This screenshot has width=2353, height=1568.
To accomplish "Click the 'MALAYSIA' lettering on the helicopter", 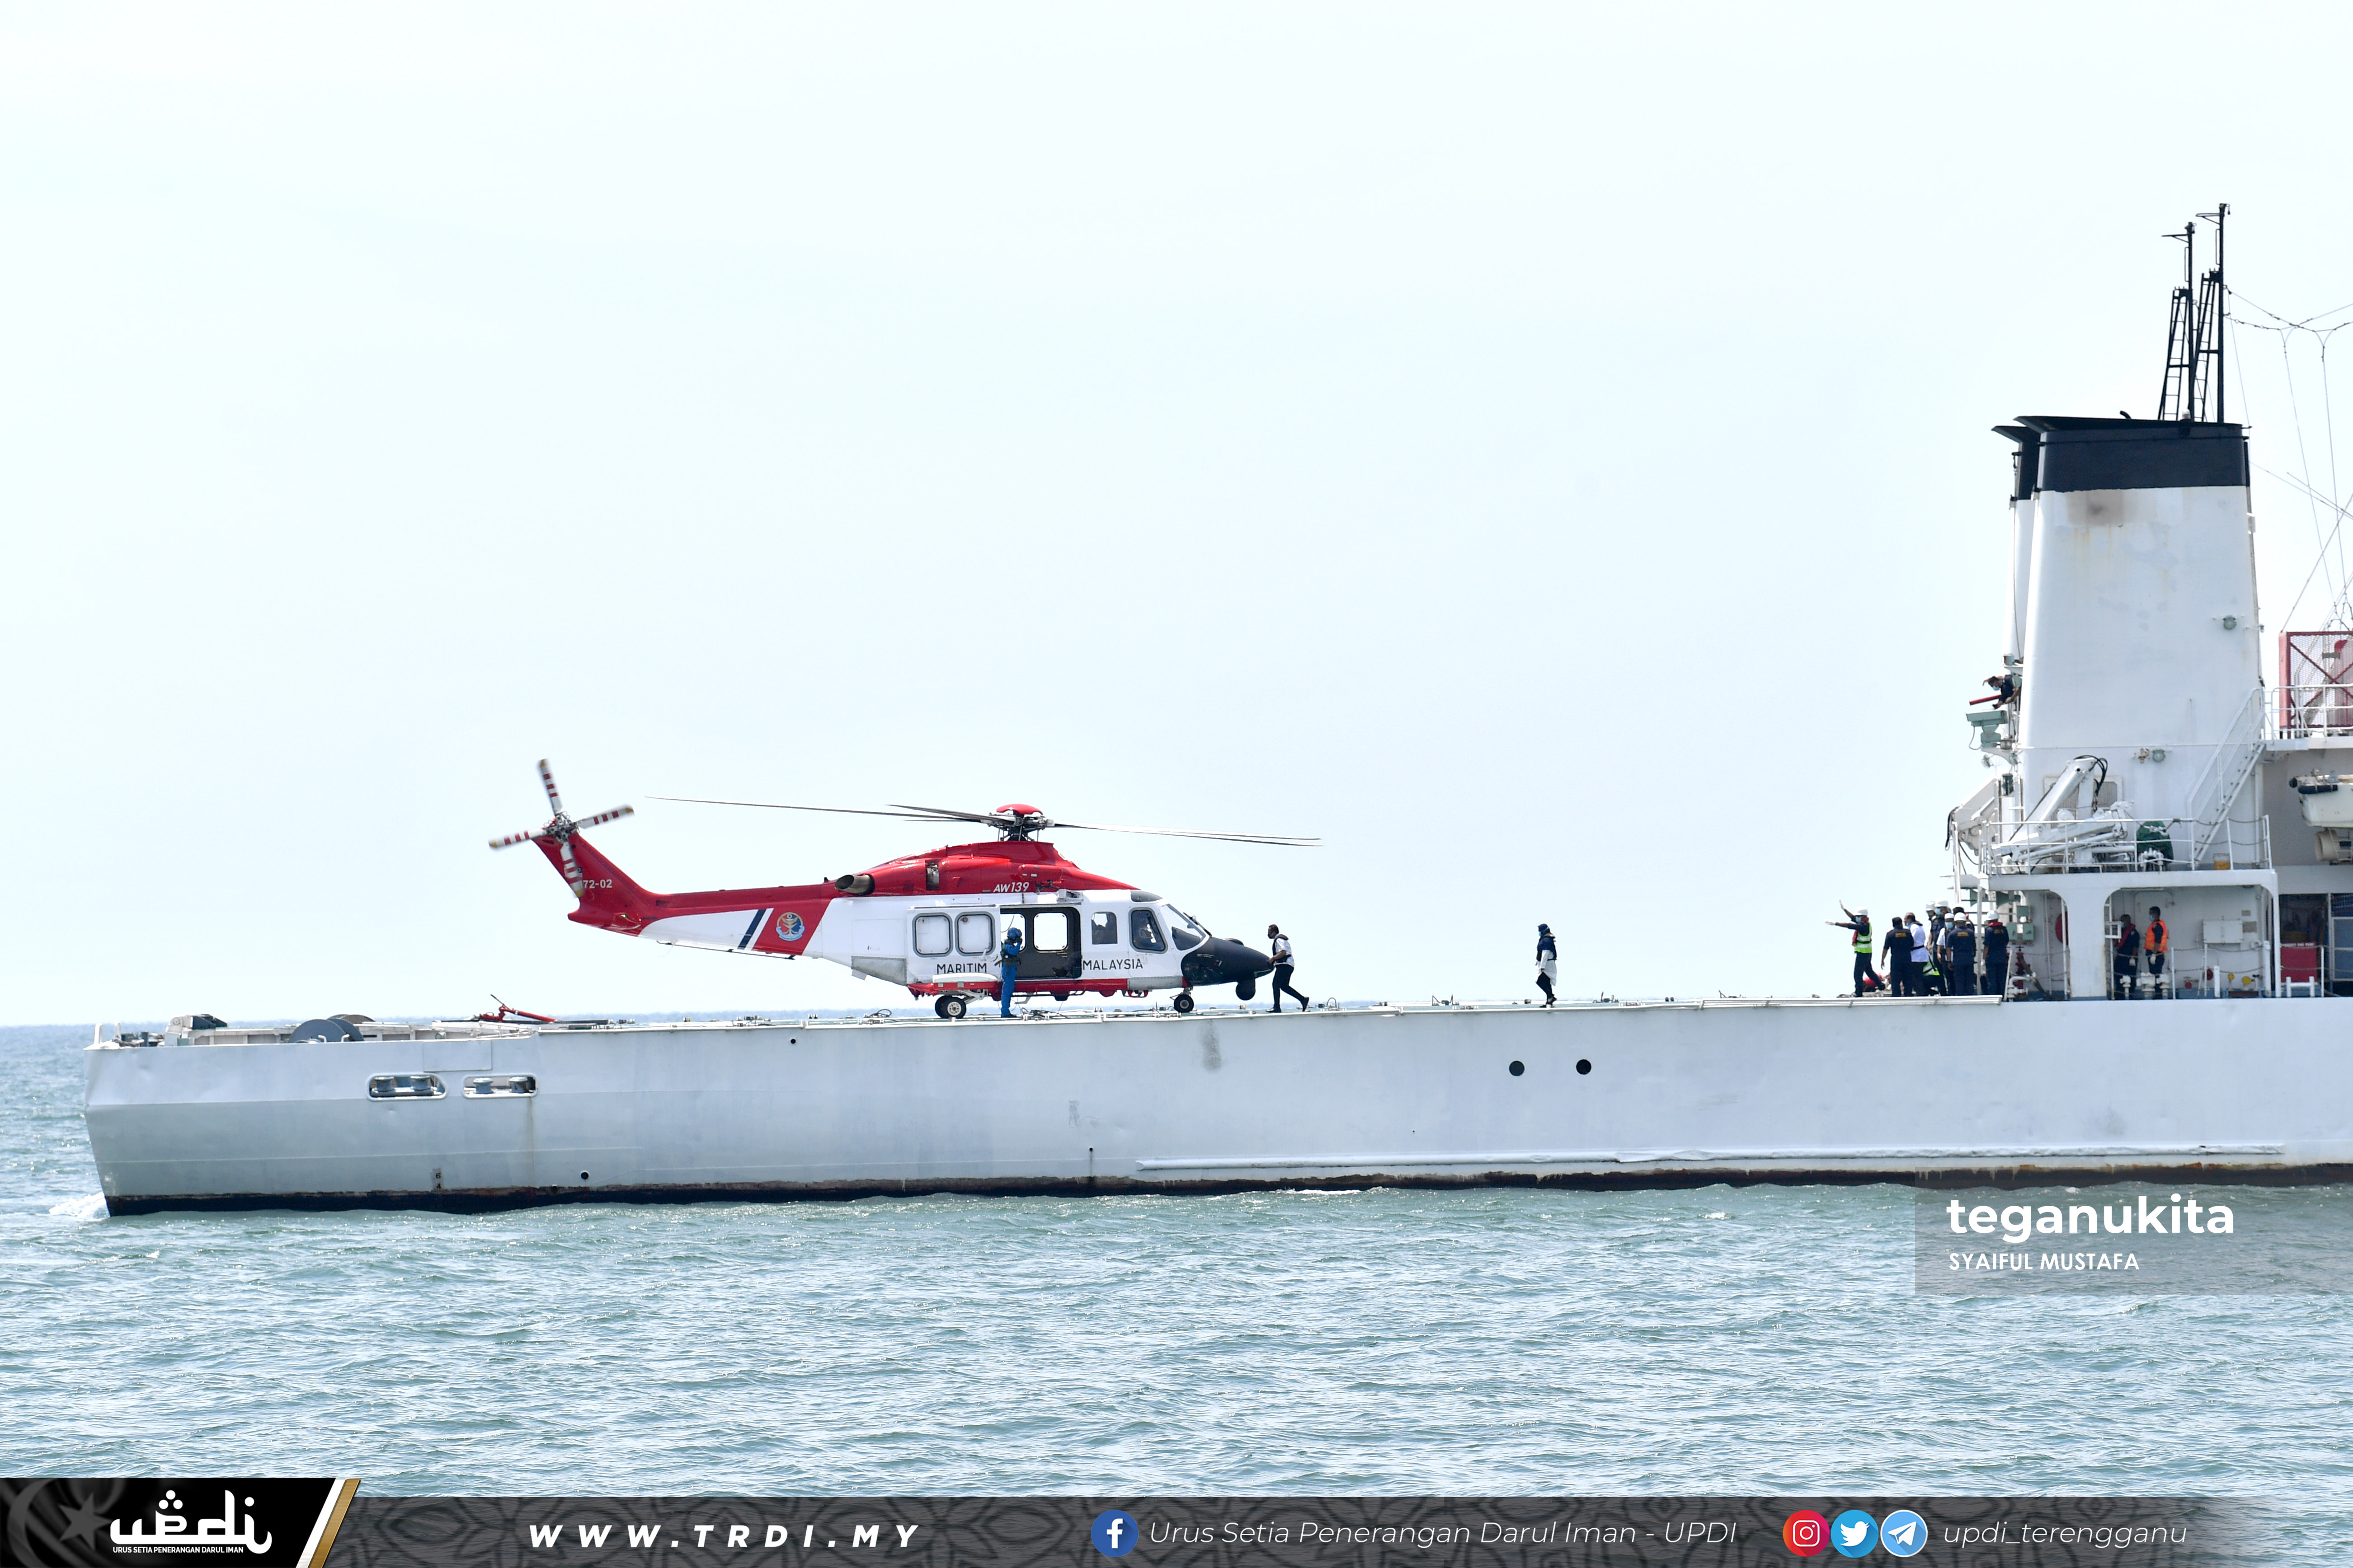I will point(1111,964).
